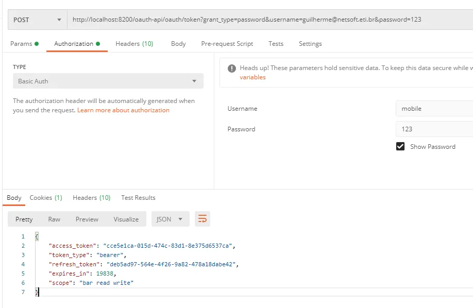Click the variables link in warning
The height and width of the screenshot is (308, 473).
(x=252, y=77)
